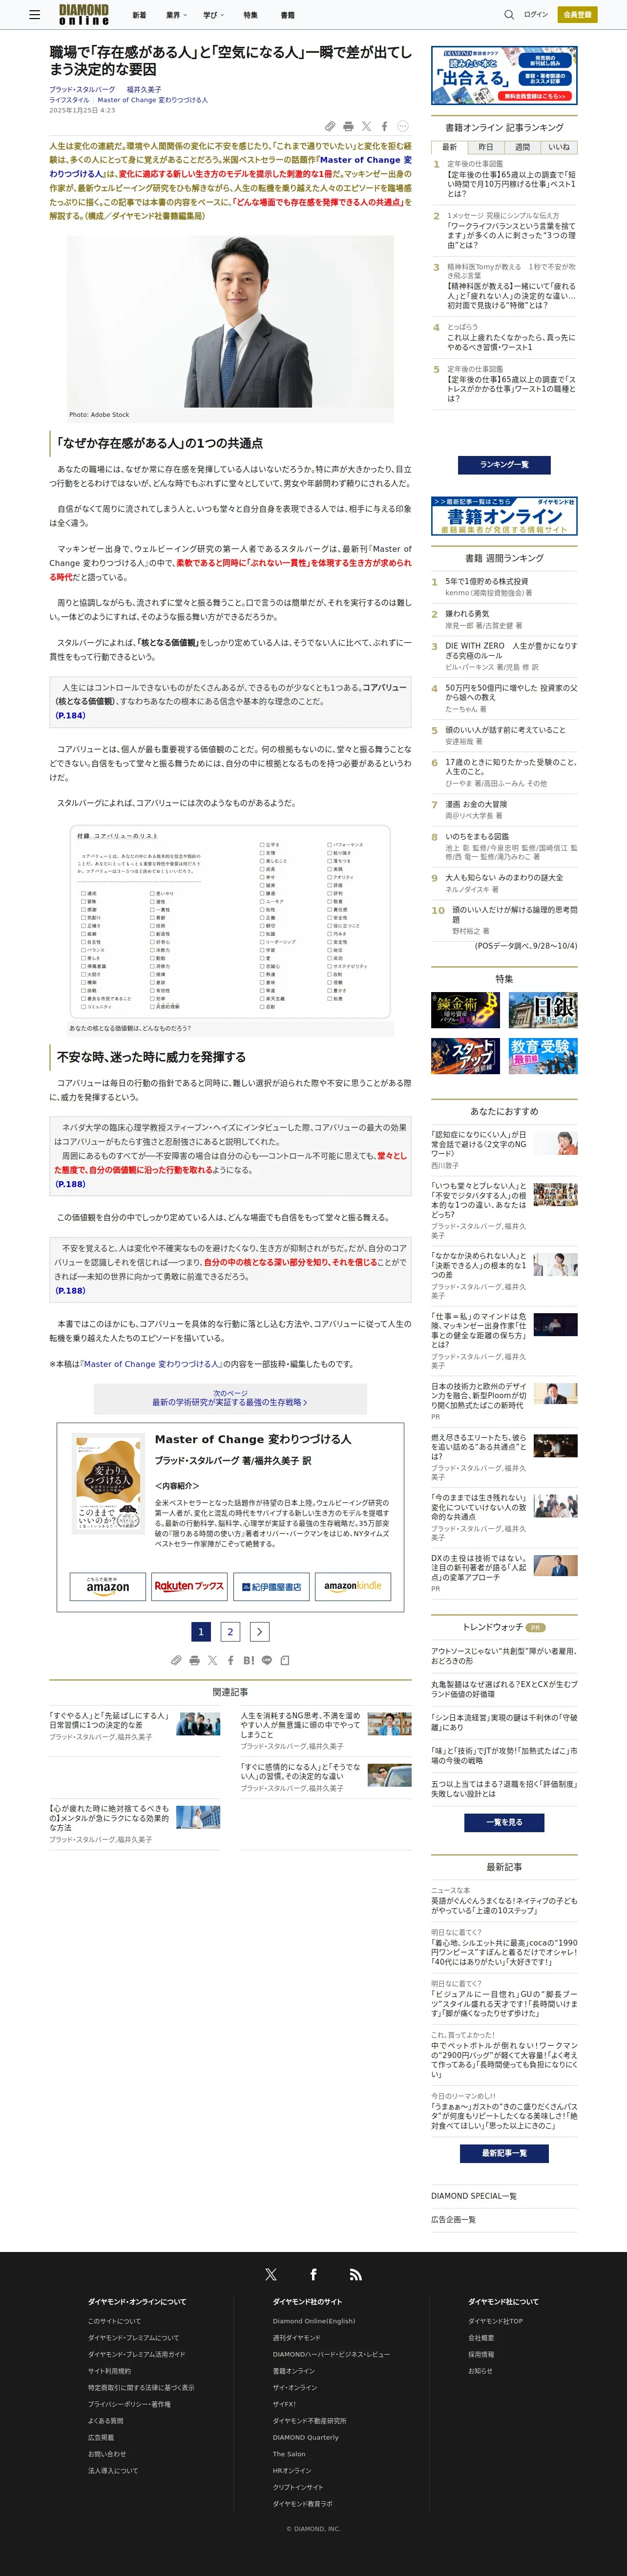Open the Rakuten ブックス store button
This screenshot has height=2576, width=627.
pyautogui.click(x=189, y=1586)
